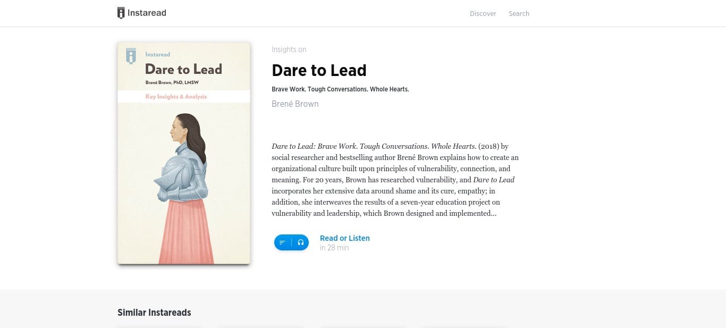Click the headphones listen icon

[x=301, y=242]
